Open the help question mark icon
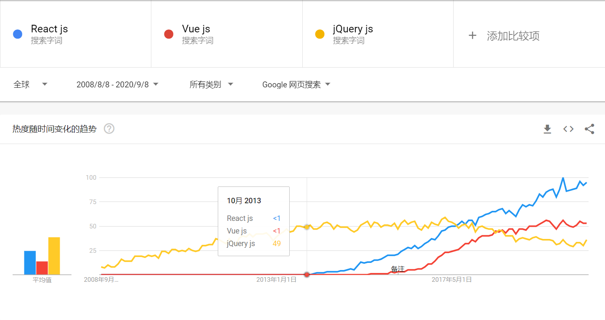This screenshot has height=320, width=605. pos(109,129)
